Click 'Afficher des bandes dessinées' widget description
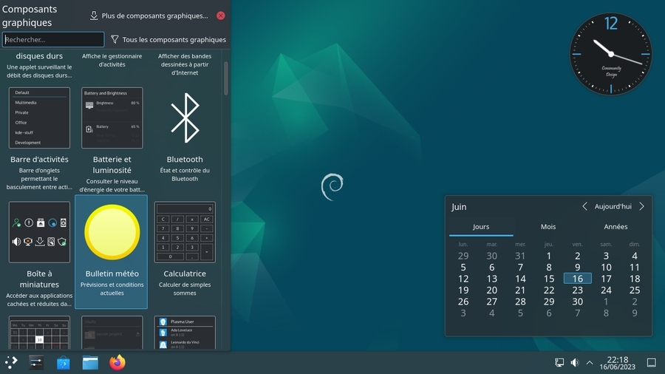The image size is (665, 374). (185, 64)
